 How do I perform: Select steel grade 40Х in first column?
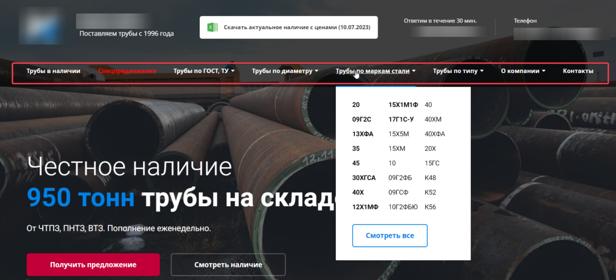coord(359,193)
